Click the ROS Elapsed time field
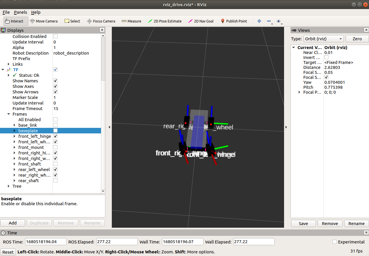369x256 pixels. 117,242
